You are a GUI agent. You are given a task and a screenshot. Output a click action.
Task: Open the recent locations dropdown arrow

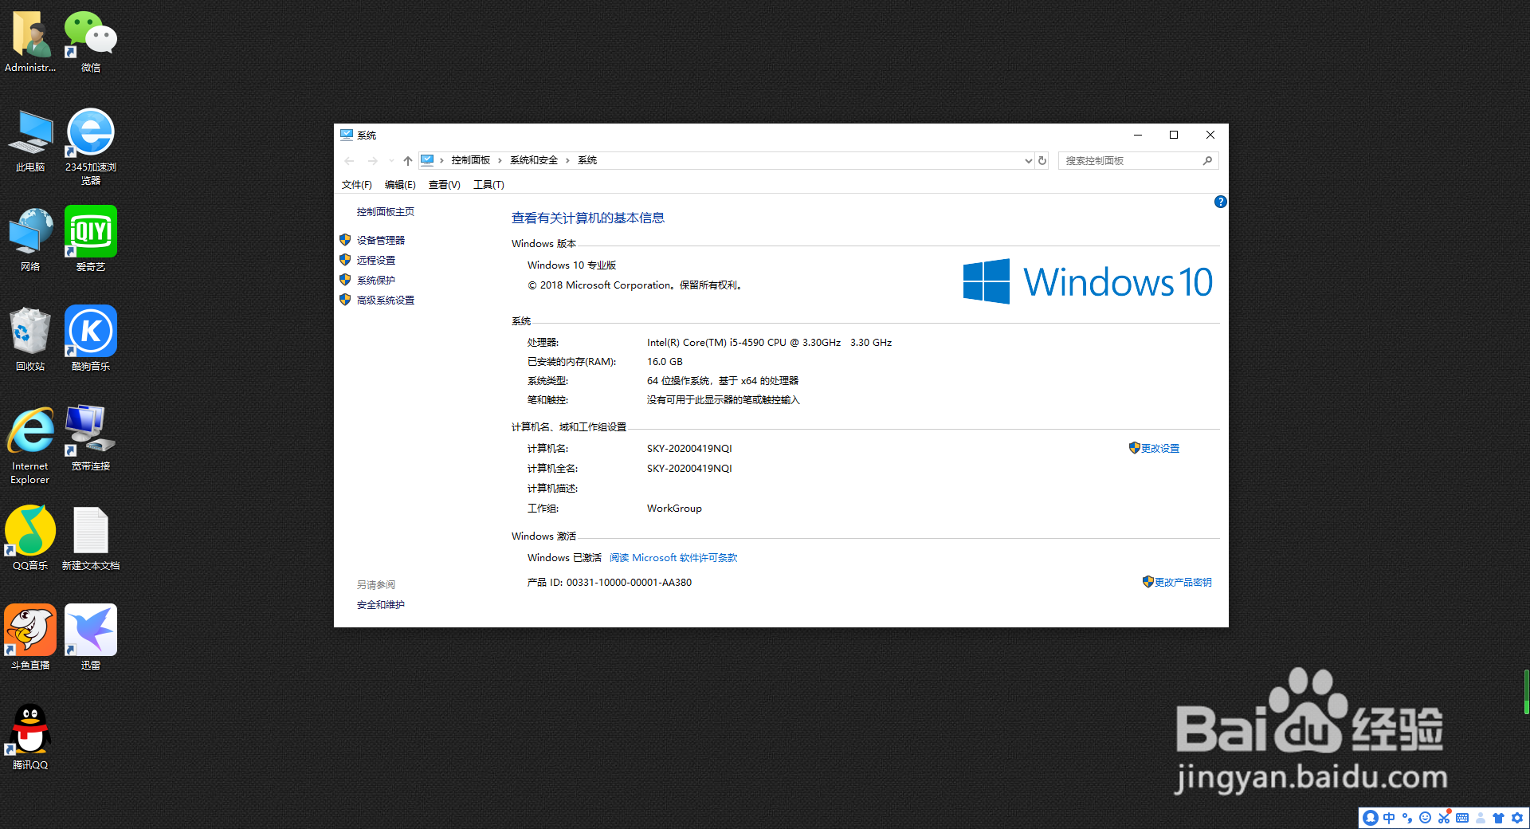[x=390, y=160]
